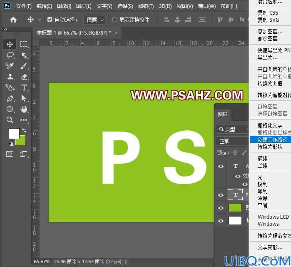Choose 栅格化文字 from context menu
291x267 pixels.
[x=270, y=125]
